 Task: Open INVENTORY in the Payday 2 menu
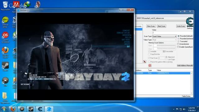click(127, 35)
